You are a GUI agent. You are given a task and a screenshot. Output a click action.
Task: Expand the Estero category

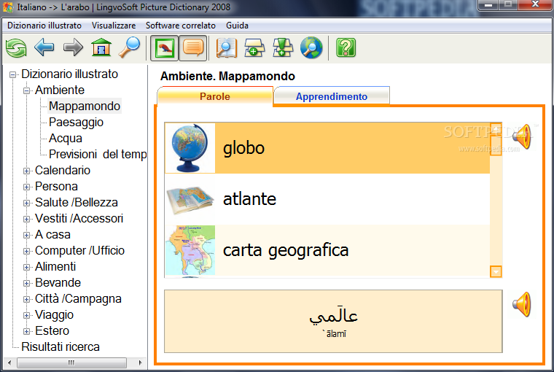click(x=26, y=331)
